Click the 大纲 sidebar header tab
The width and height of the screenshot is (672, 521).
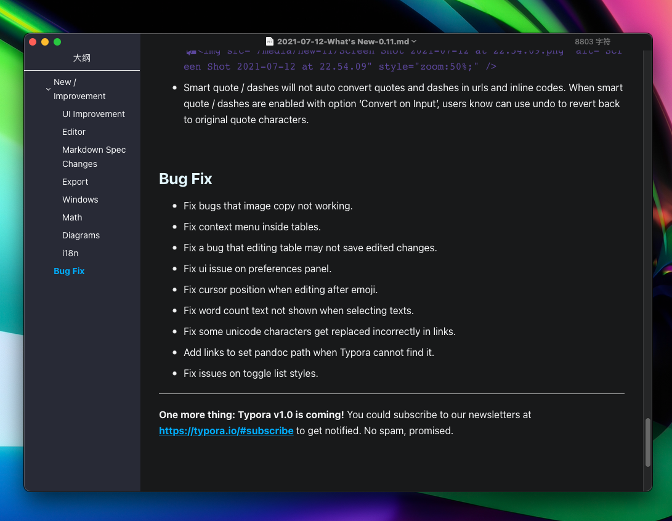point(81,58)
